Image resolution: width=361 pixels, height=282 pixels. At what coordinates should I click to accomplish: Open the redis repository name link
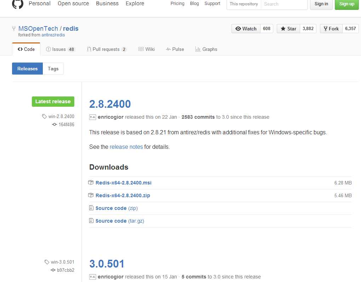[x=71, y=29]
